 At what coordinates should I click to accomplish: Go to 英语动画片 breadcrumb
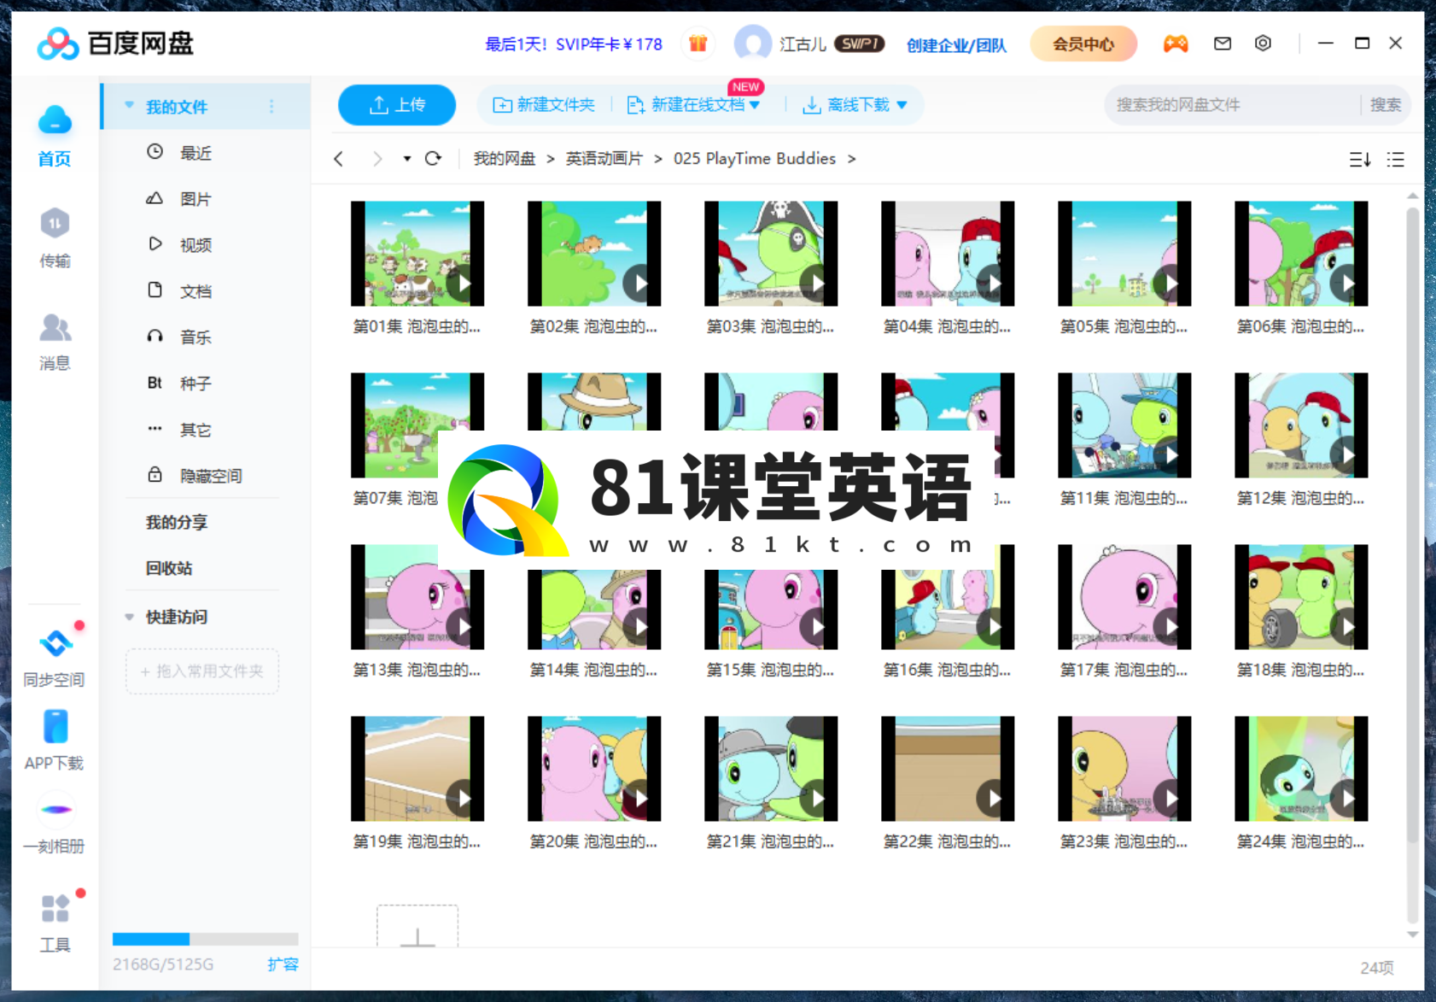click(x=604, y=159)
